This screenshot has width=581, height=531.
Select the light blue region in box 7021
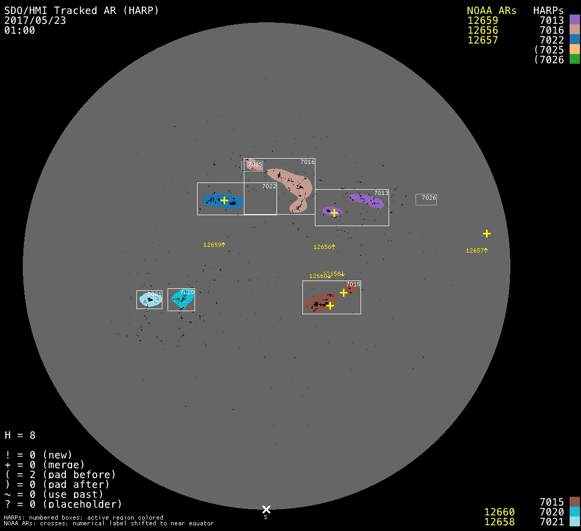pyautogui.click(x=150, y=300)
